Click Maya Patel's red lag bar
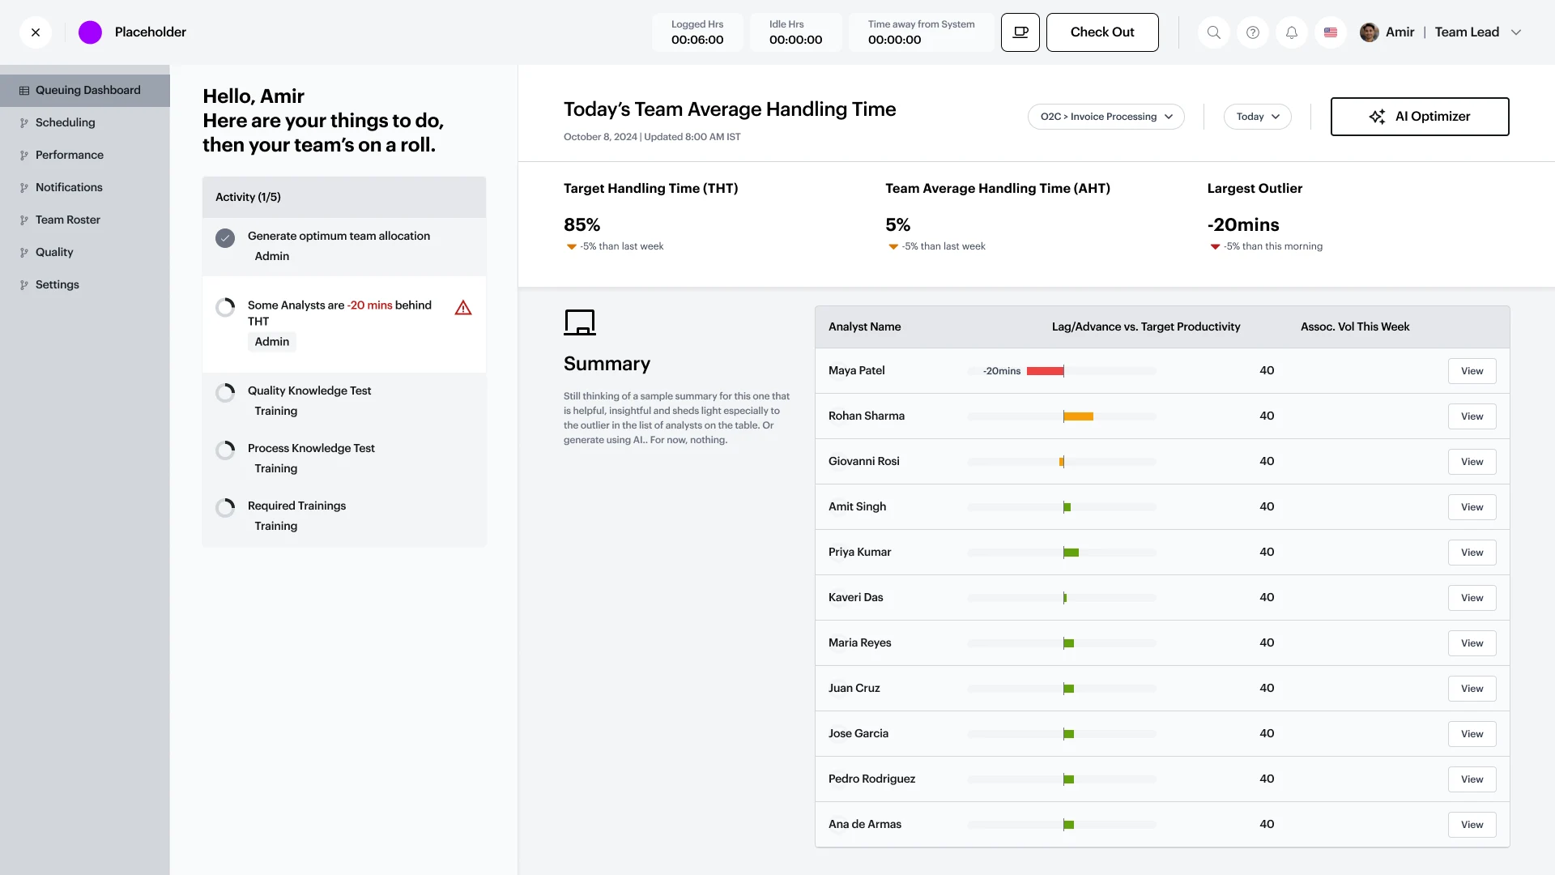 click(1045, 371)
